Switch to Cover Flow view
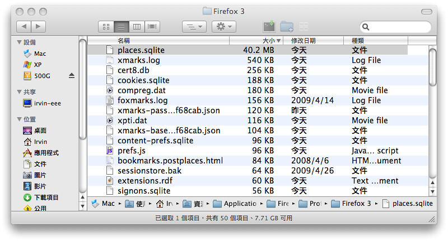Screen dimensions: 448x241 pyautogui.click(x=152, y=27)
